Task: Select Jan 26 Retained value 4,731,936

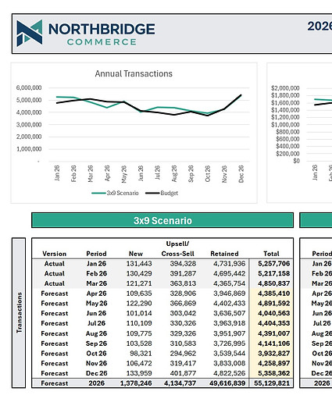Action: point(230,264)
